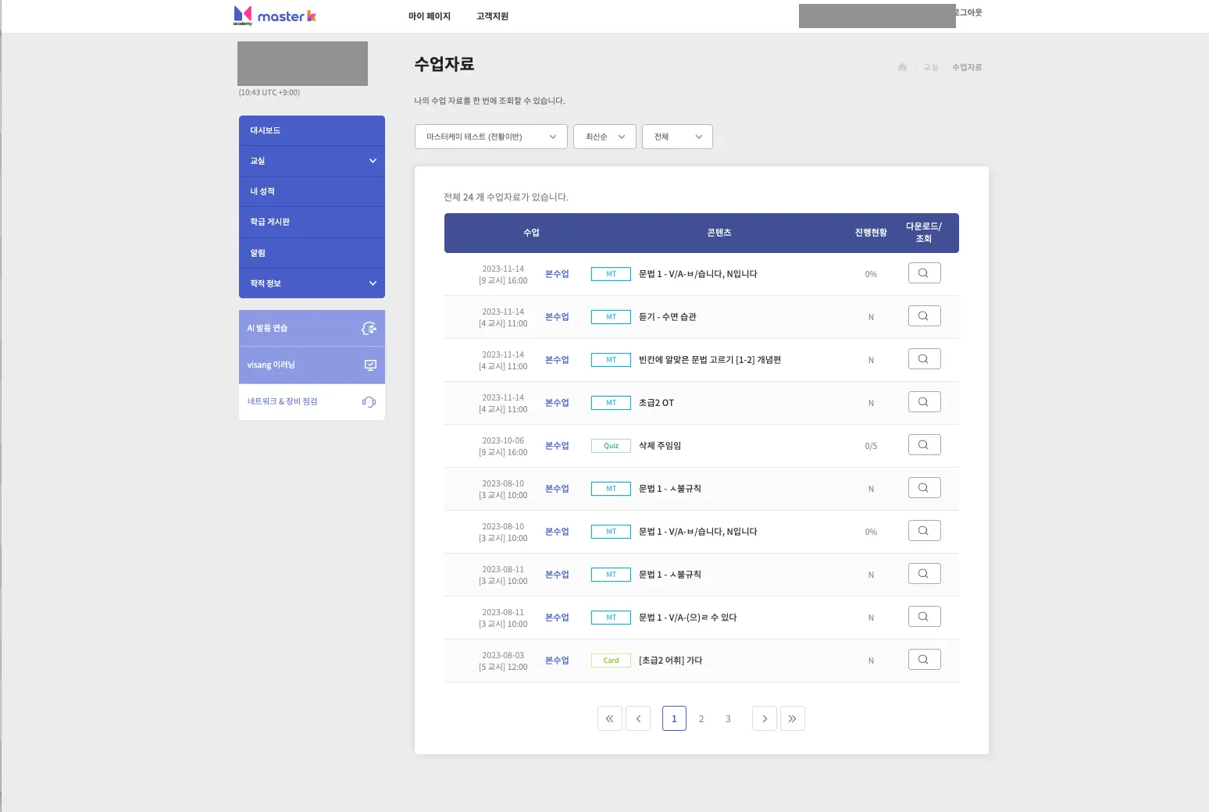Click the 콘텐츠 column header
Screen dimensions: 1209x812
coord(719,233)
